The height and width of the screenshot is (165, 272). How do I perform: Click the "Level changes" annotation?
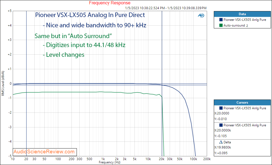point(64,55)
